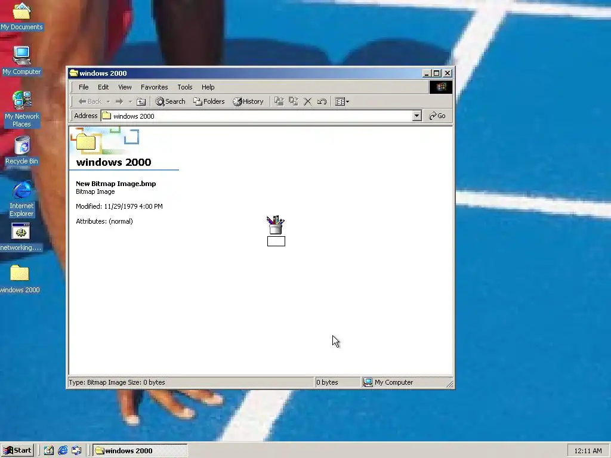Click 'Modified: 11/29/1979 4:00 PM' text
Image resolution: width=611 pixels, height=458 pixels.
click(x=119, y=206)
